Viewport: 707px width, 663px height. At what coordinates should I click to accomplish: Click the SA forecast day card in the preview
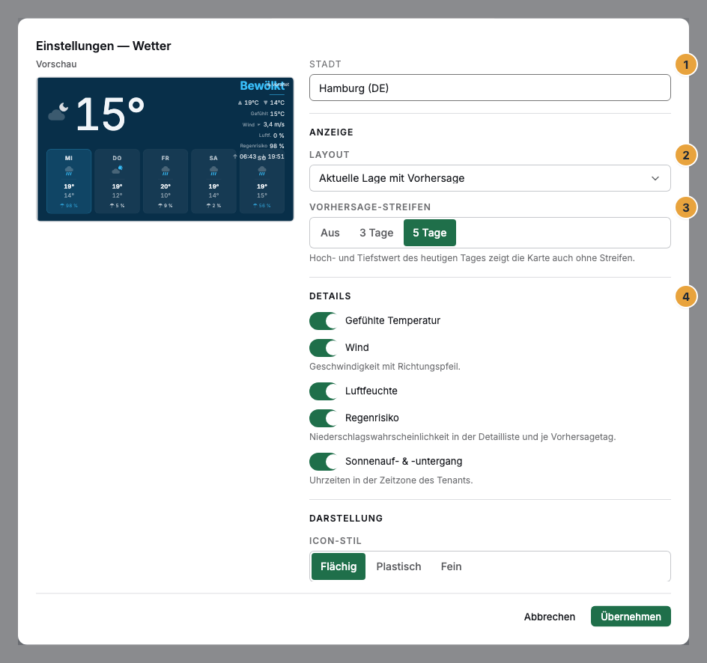pyautogui.click(x=213, y=181)
